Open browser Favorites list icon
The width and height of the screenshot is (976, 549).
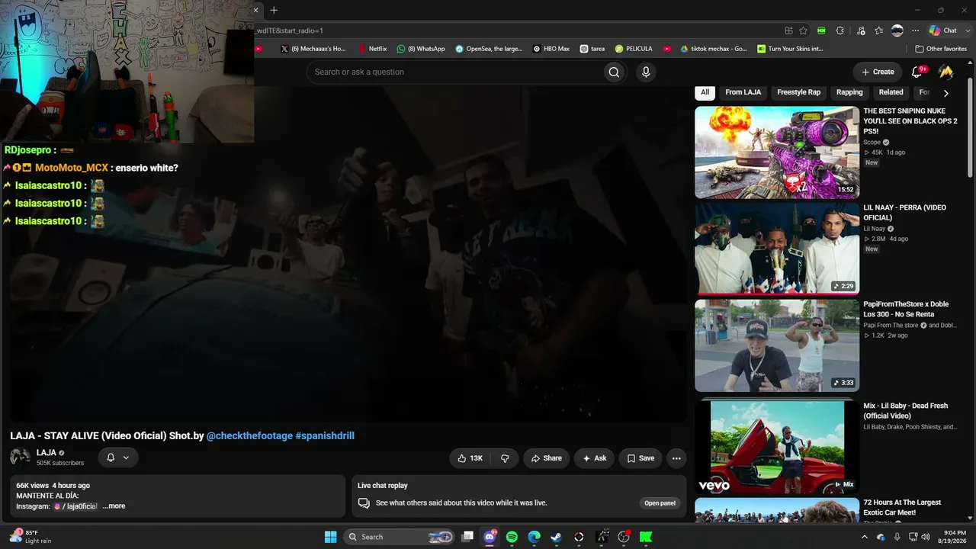878,30
